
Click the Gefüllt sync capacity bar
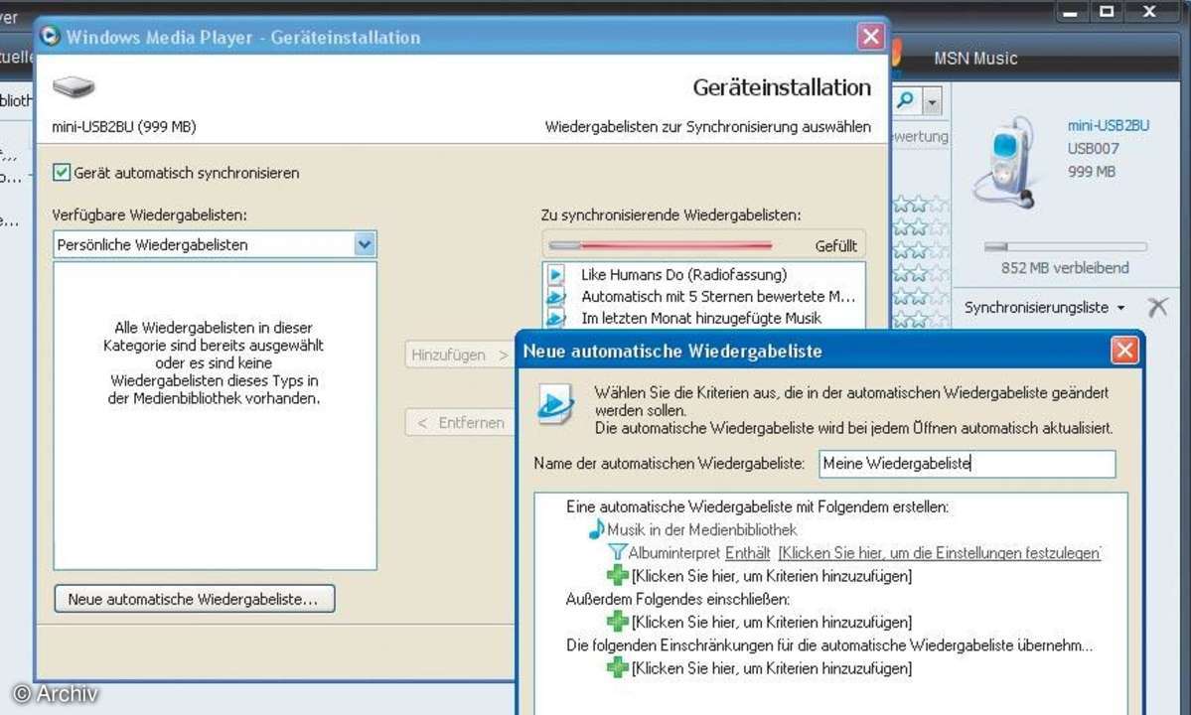[x=661, y=245]
